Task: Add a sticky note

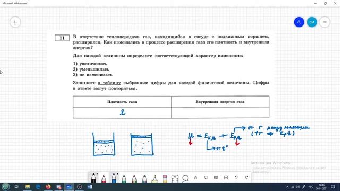Action: (x=206, y=178)
